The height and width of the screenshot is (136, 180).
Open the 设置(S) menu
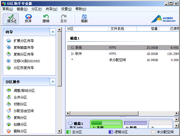click(x=66, y=9)
